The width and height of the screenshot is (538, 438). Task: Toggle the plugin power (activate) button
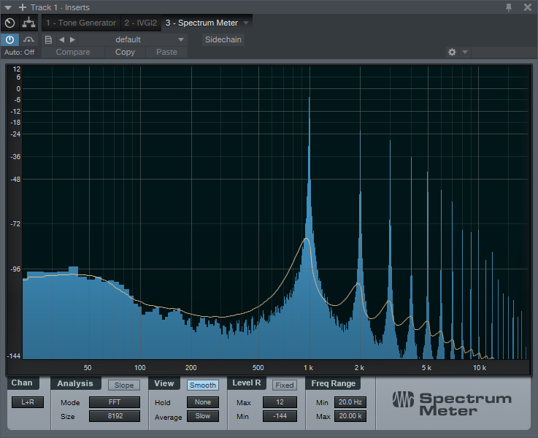pyautogui.click(x=10, y=40)
